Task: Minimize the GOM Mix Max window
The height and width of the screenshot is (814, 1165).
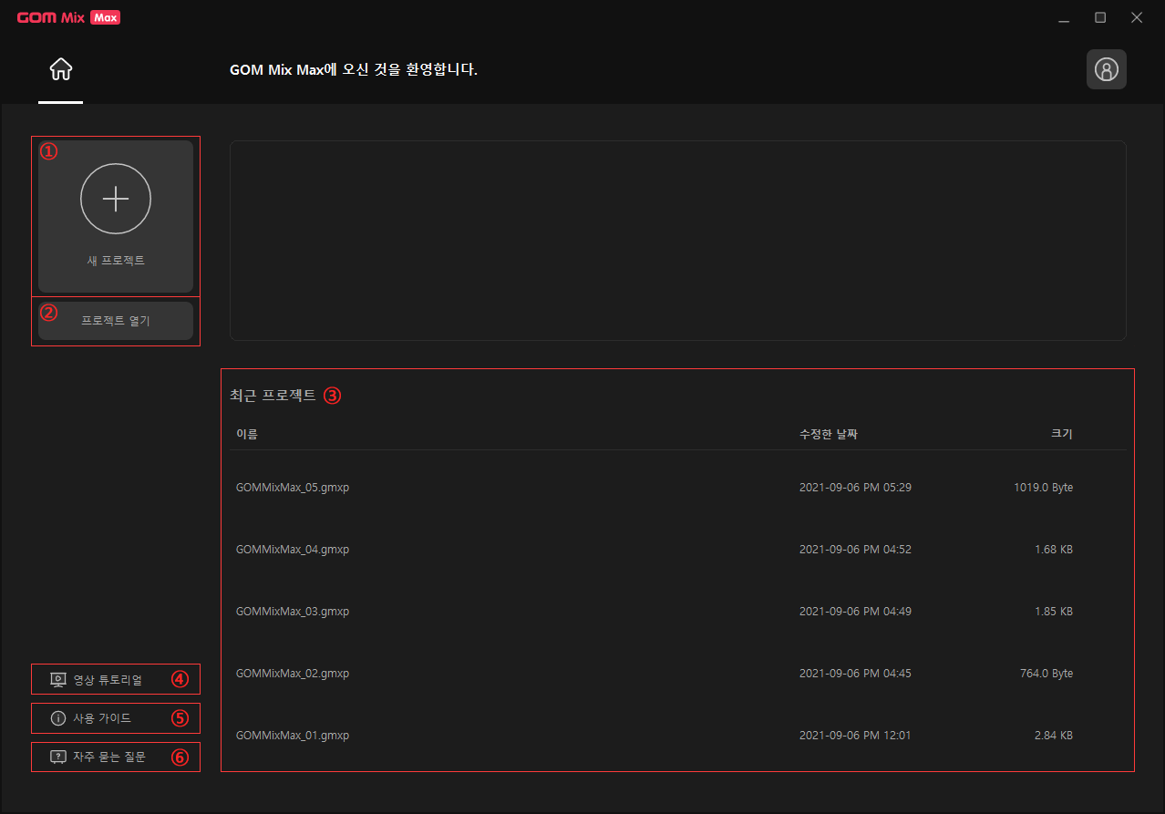Action: 1064,17
